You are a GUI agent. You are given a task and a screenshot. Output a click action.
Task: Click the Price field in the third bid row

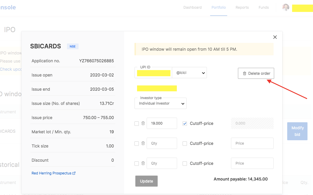pyautogui.click(x=252, y=163)
